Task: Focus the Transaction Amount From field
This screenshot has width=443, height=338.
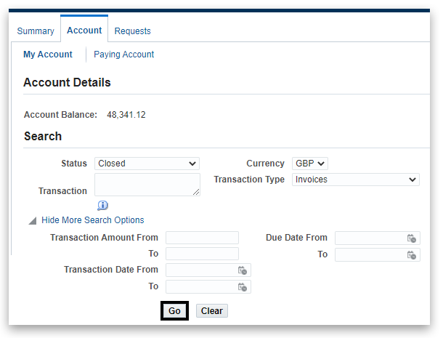Action: click(x=202, y=238)
